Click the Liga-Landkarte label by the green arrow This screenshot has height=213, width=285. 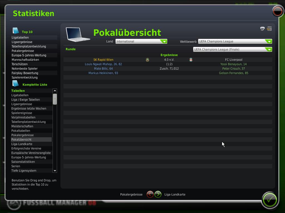pyautogui.click(x=175, y=194)
